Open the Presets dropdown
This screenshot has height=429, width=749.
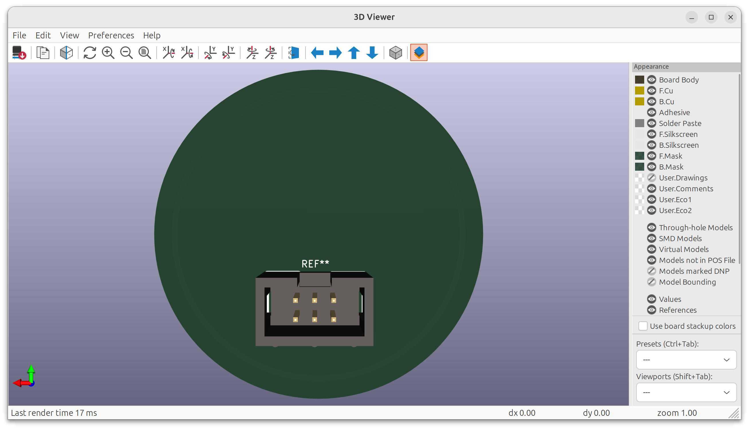pyautogui.click(x=686, y=360)
